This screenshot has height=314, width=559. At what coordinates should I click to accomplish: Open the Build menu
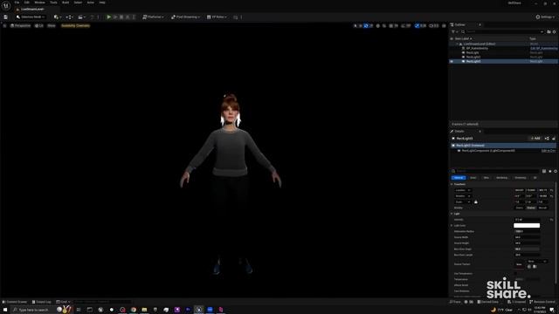click(66, 3)
